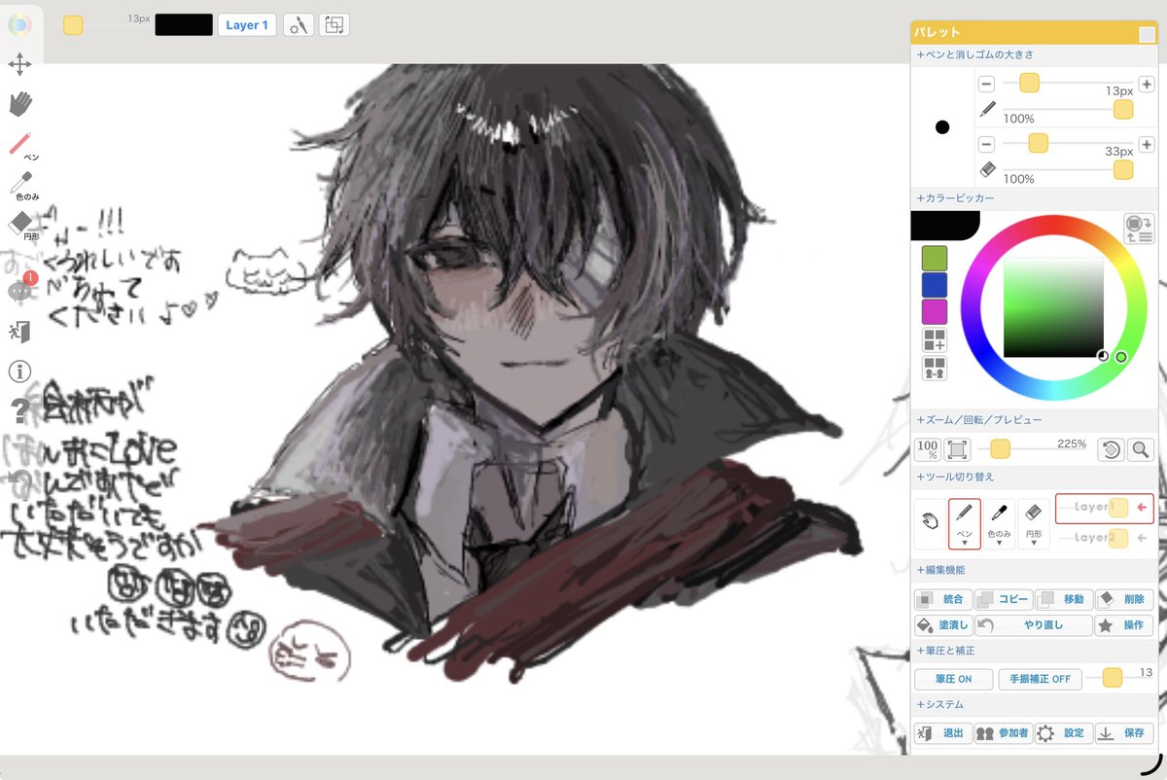The width and height of the screenshot is (1167, 780).
Task: Click the 保存 save button
Action: pos(1124,733)
